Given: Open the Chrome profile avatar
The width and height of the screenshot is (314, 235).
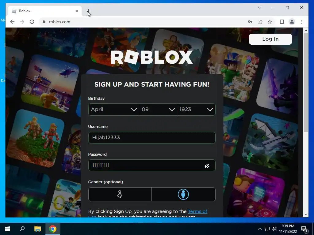Looking at the screenshot, I should pyautogui.click(x=292, y=22).
